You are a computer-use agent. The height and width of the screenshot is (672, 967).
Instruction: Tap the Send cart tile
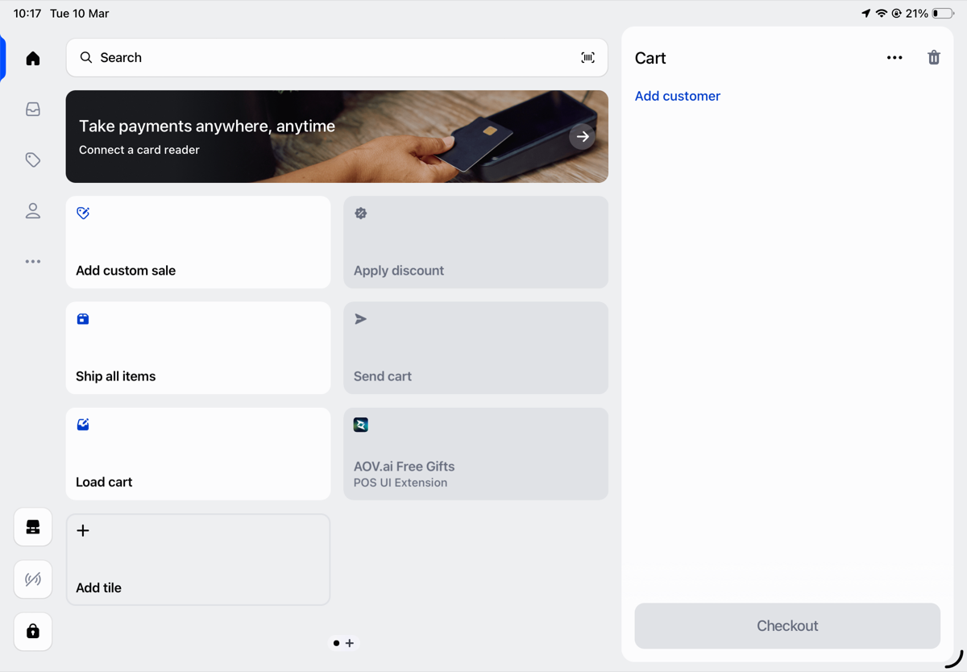(x=475, y=347)
